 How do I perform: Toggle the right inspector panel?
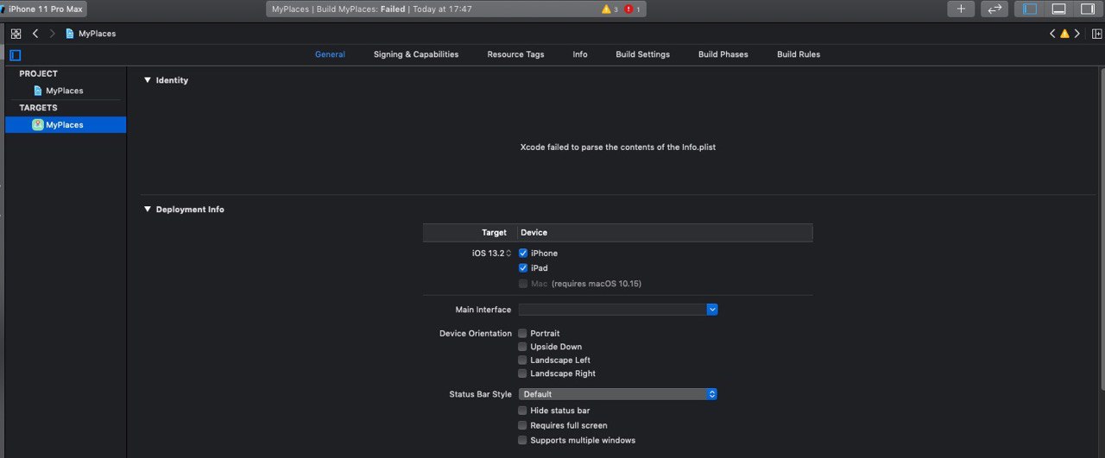(x=1088, y=9)
